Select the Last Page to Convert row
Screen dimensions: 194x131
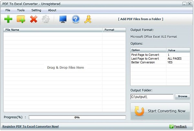pos(160,59)
